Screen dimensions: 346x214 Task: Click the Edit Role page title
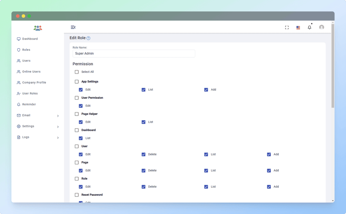tap(77, 38)
